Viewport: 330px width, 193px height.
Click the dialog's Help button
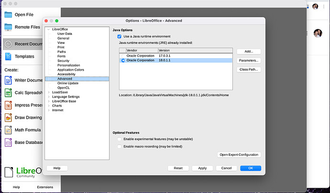point(57,168)
